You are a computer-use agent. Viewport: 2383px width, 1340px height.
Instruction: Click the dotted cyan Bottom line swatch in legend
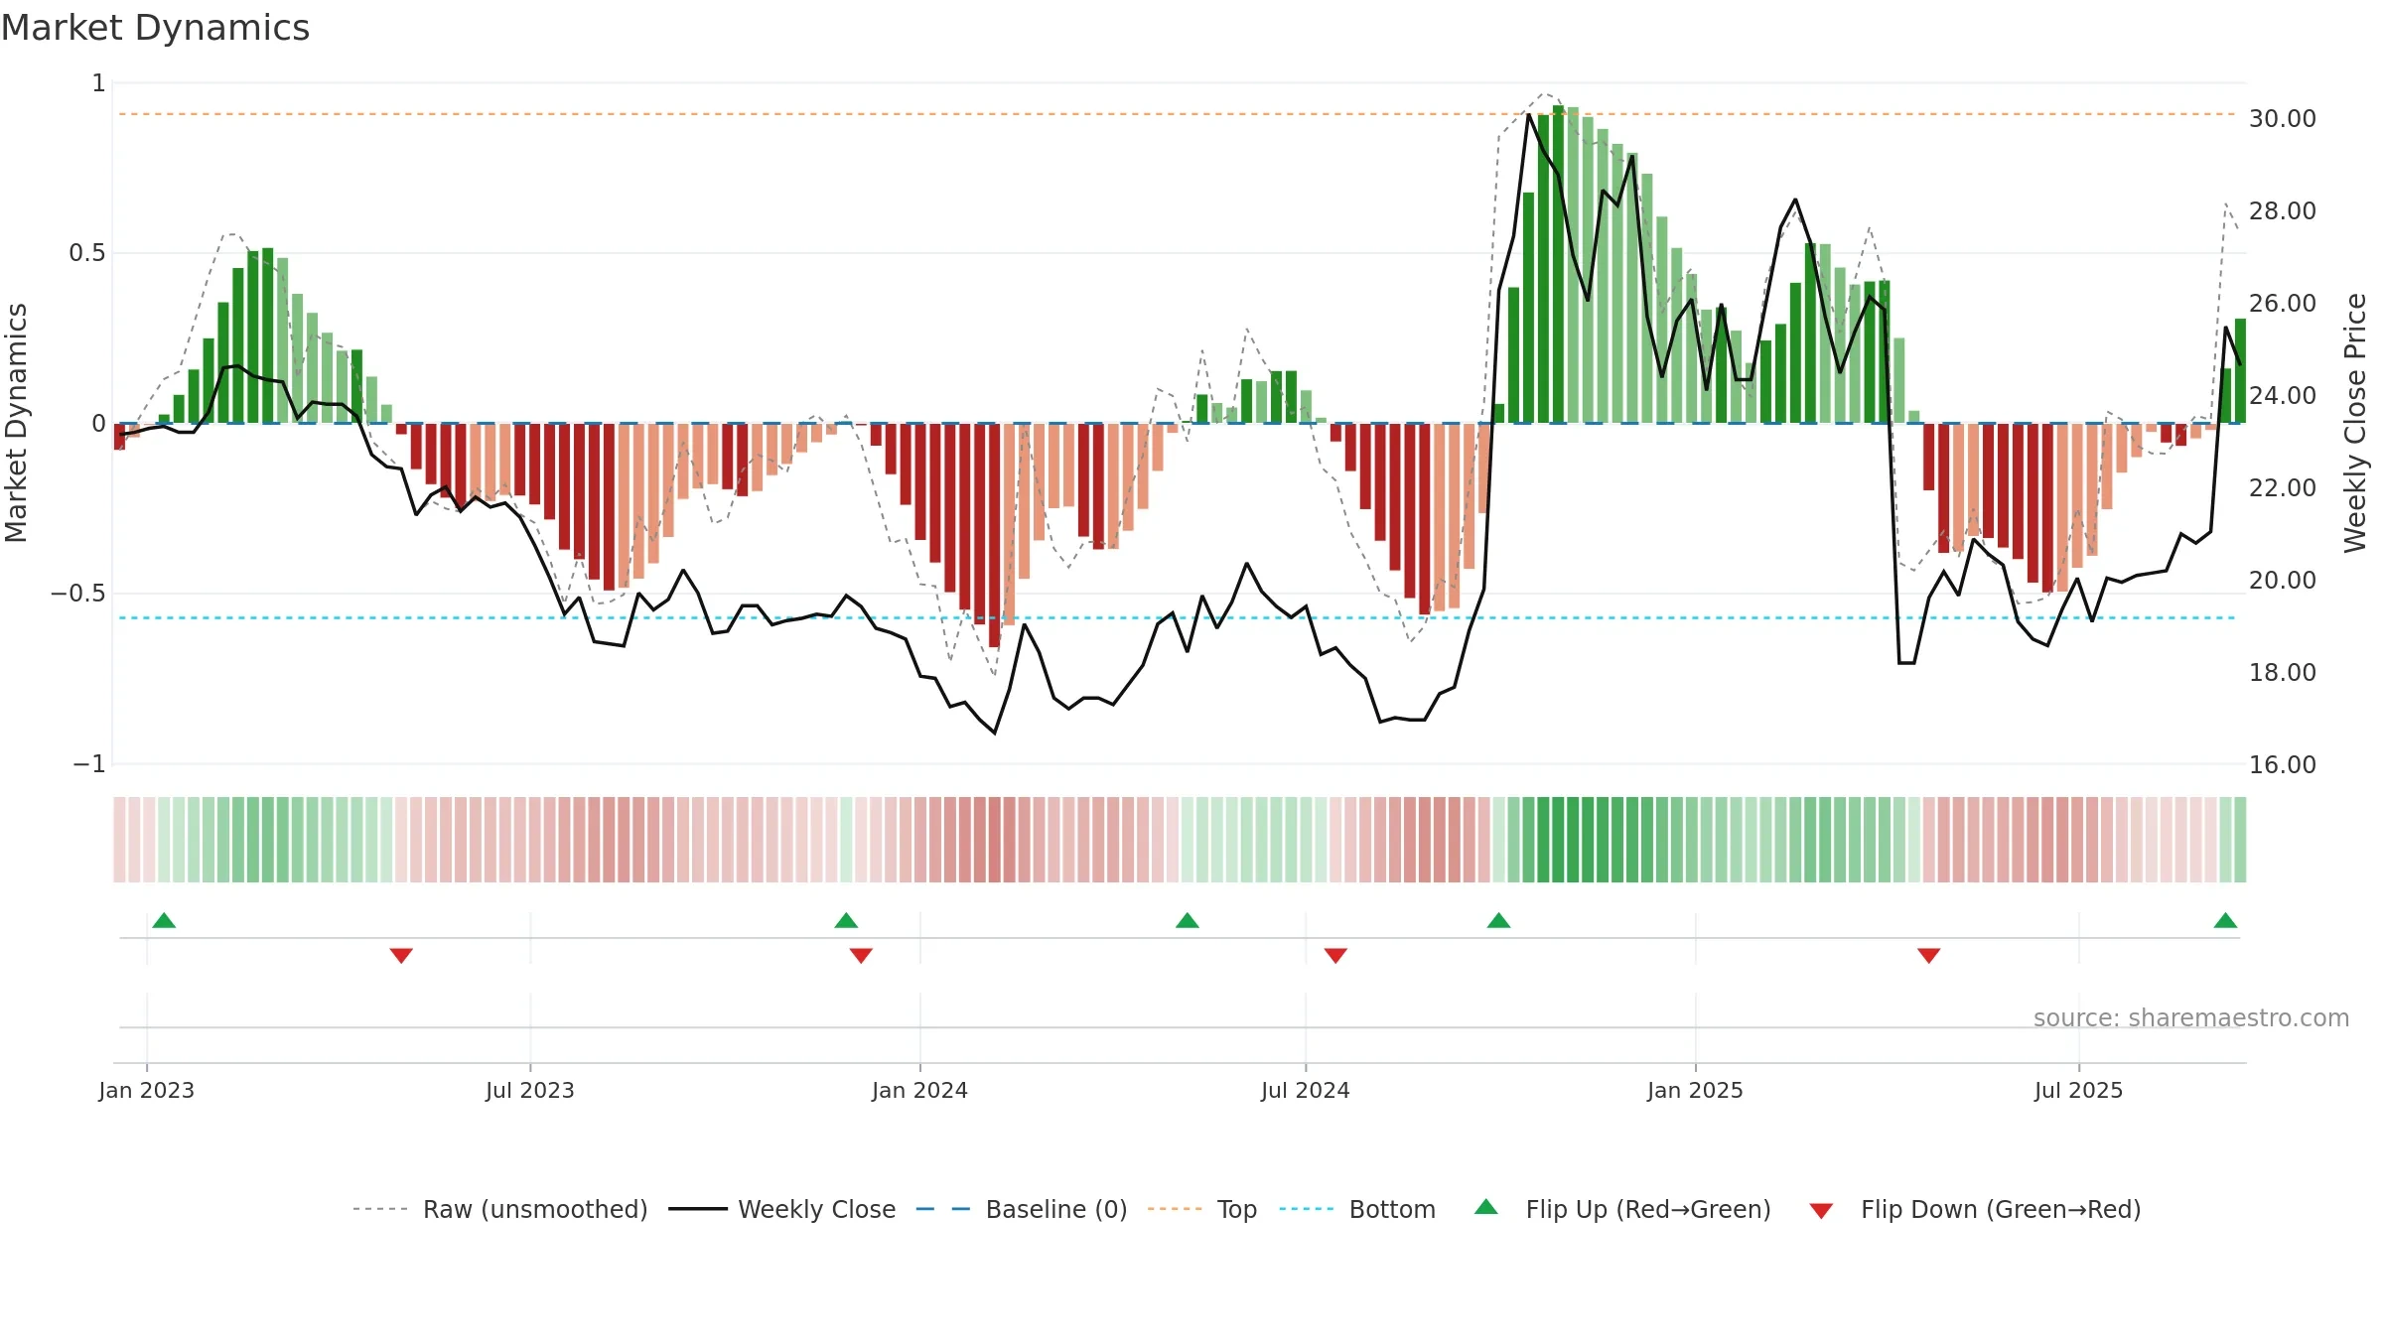tap(1307, 1209)
